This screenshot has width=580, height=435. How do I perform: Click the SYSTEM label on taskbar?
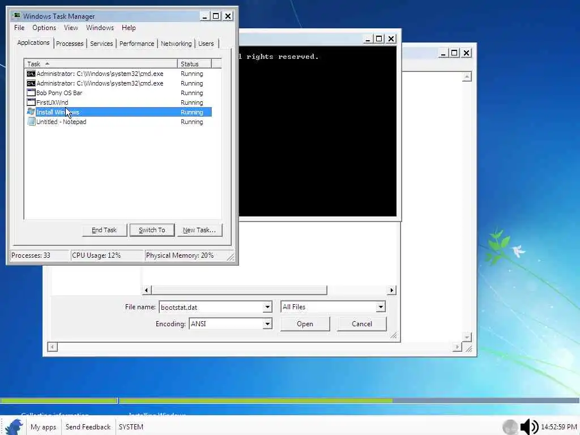(131, 427)
